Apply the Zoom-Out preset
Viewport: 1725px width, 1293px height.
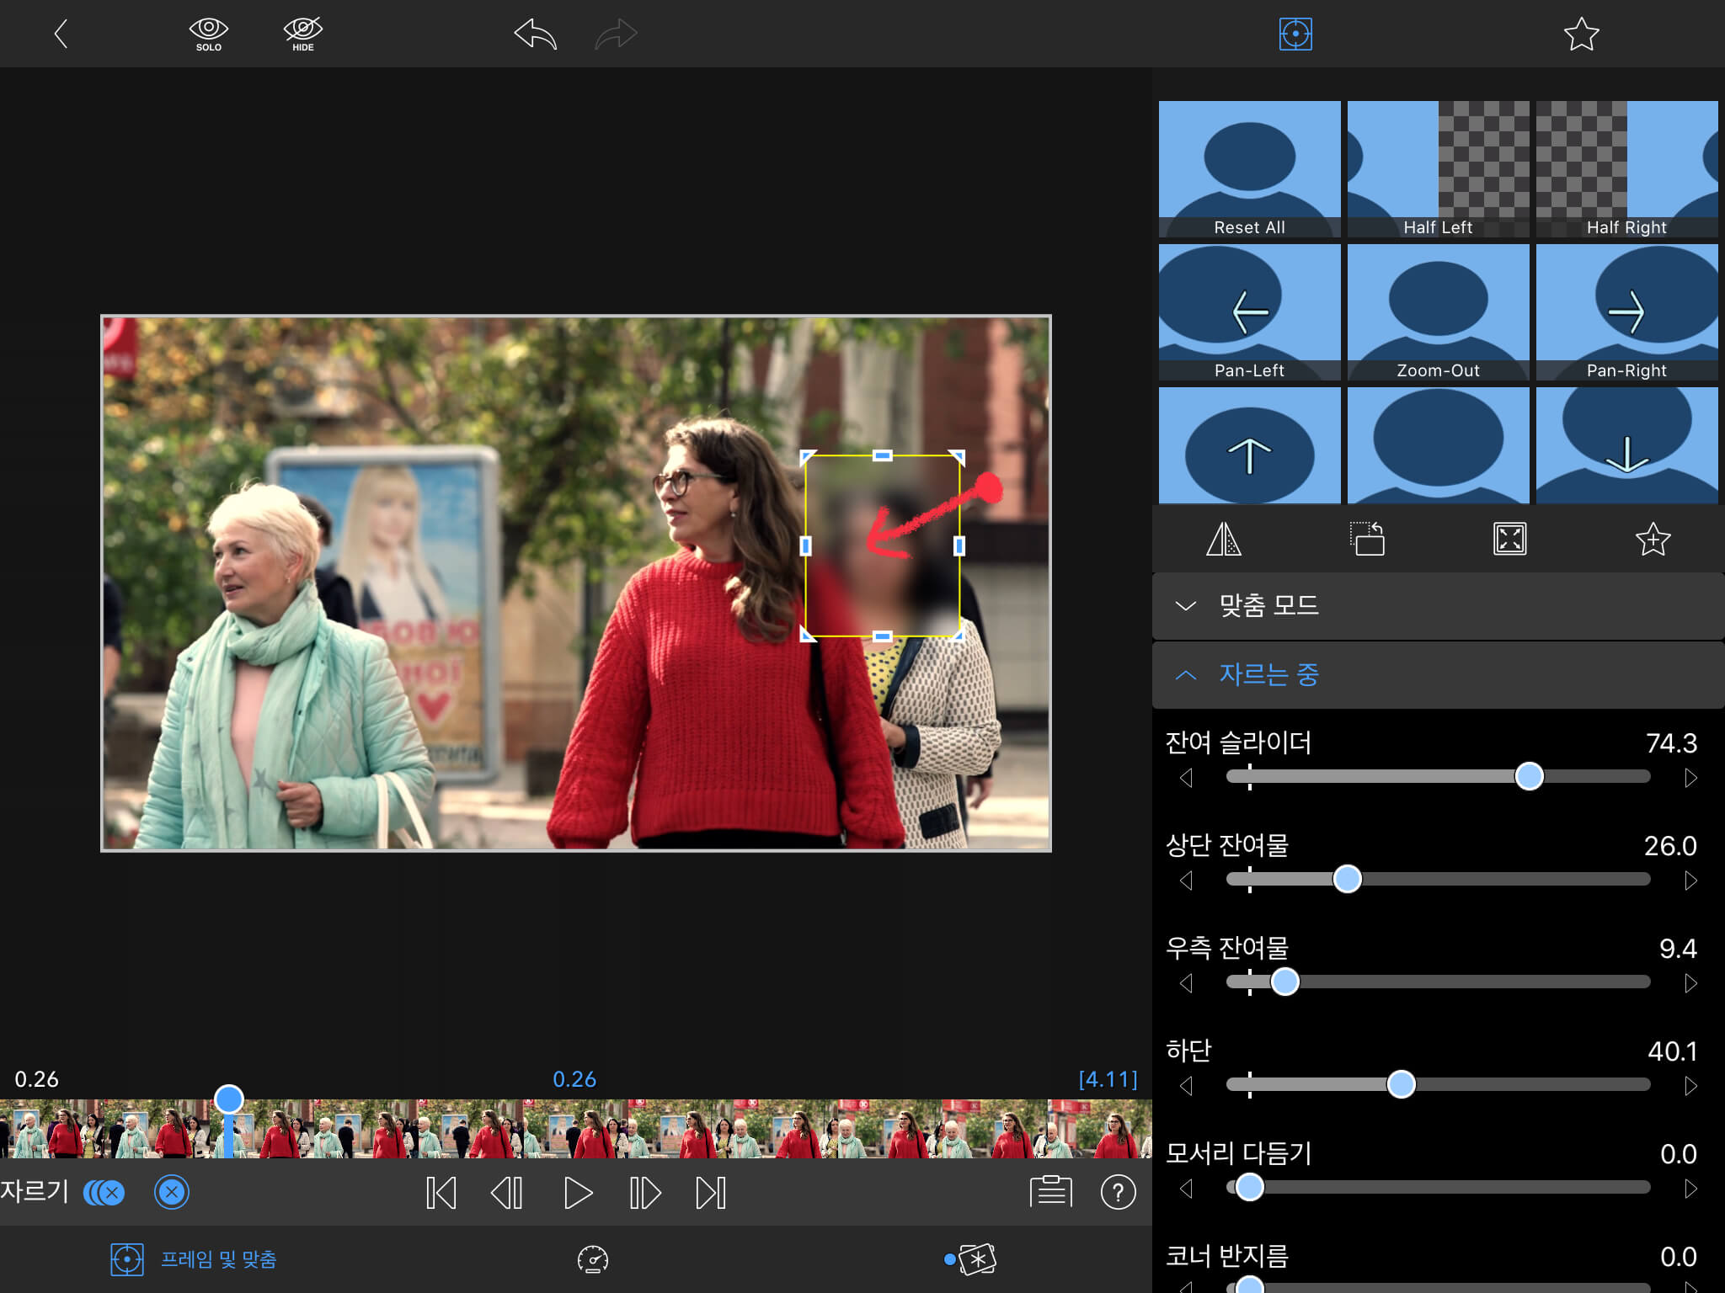1438,312
